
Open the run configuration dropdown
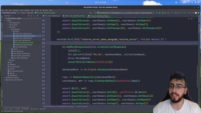pos(125,13)
